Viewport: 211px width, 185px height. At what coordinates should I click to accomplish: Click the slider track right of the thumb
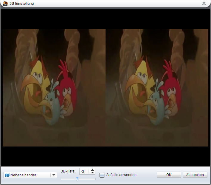[x=87, y=179]
